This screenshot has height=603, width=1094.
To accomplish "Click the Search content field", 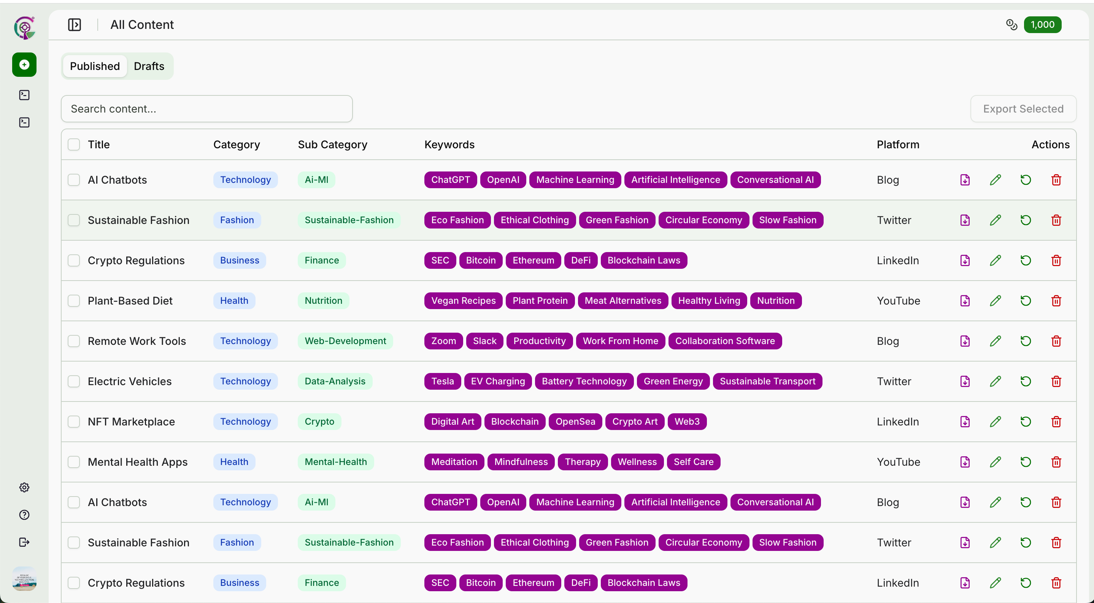I will click(206, 109).
